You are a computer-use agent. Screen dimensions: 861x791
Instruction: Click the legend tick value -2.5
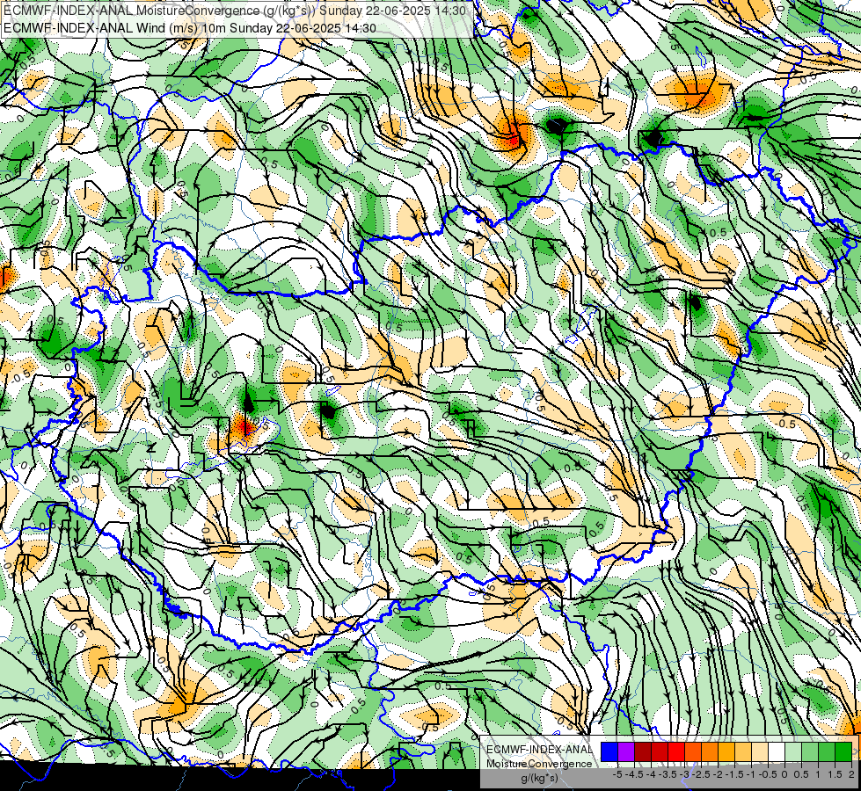tap(701, 774)
